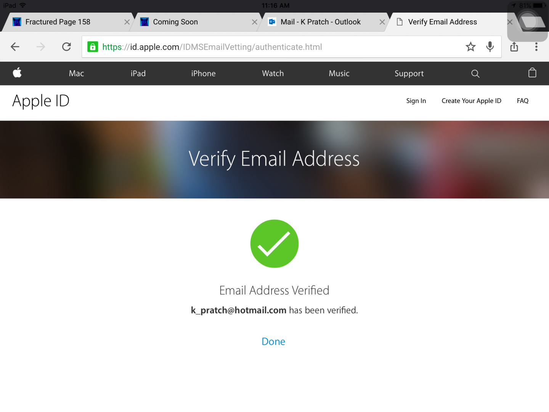549x412 pixels.
Task: Open Chrome's three-dot menu
Action: pos(536,47)
